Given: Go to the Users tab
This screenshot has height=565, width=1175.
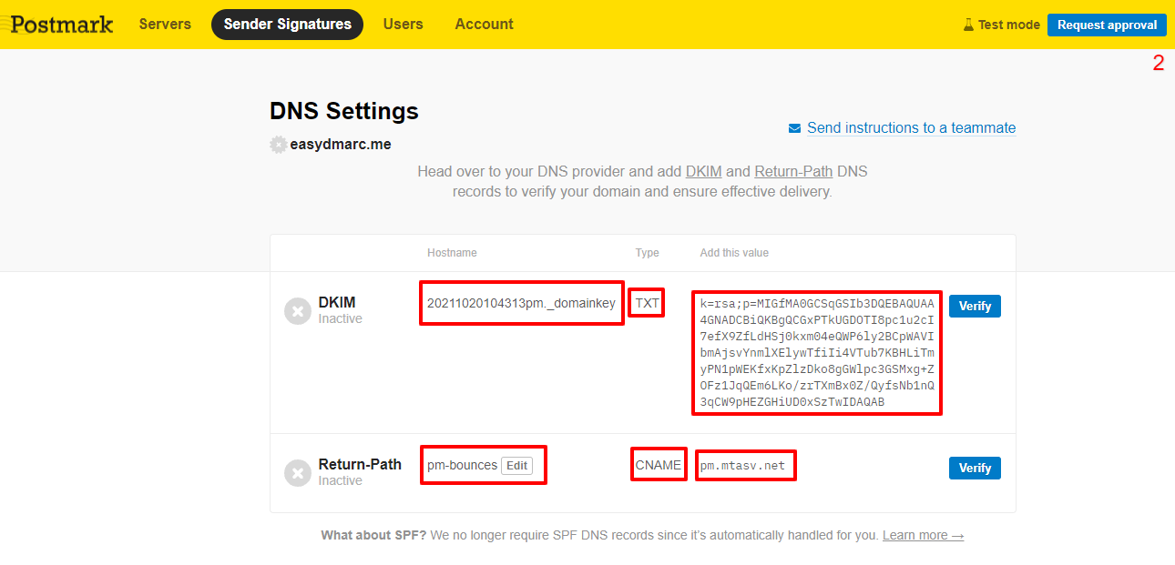Looking at the screenshot, I should (403, 25).
